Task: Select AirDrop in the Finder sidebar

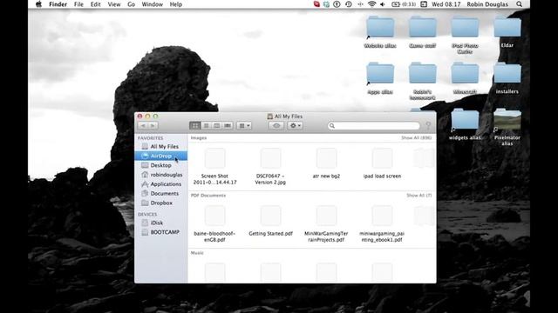Action: point(160,156)
